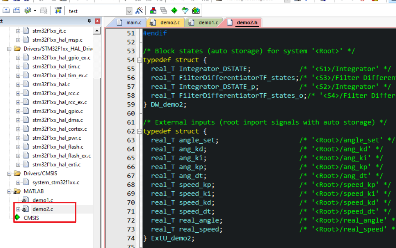The width and height of the screenshot is (396, 248).
Task: Open the Pack Installer icon
Action: pos(196,10)
